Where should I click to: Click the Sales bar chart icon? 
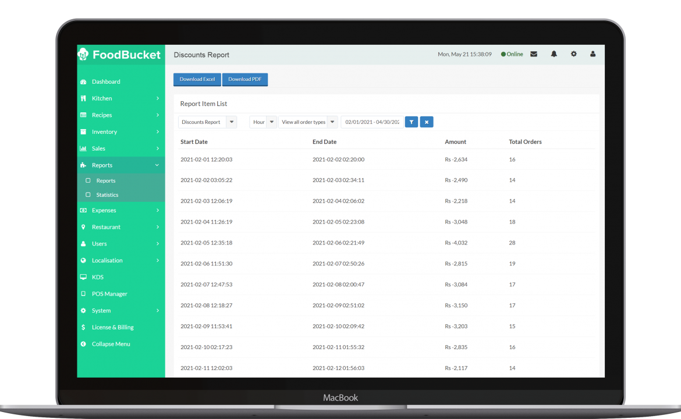pos(83,148)
